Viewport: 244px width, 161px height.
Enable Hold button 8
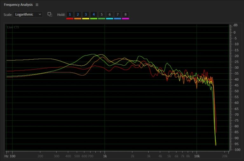[x=125, y=15]
